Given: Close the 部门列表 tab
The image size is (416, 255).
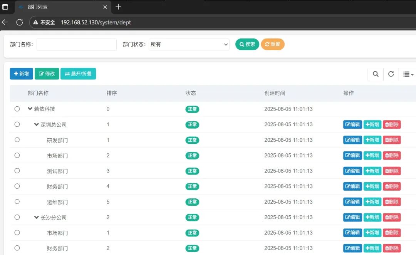Looking at the screenshot, I should click(x=105, y=7).
